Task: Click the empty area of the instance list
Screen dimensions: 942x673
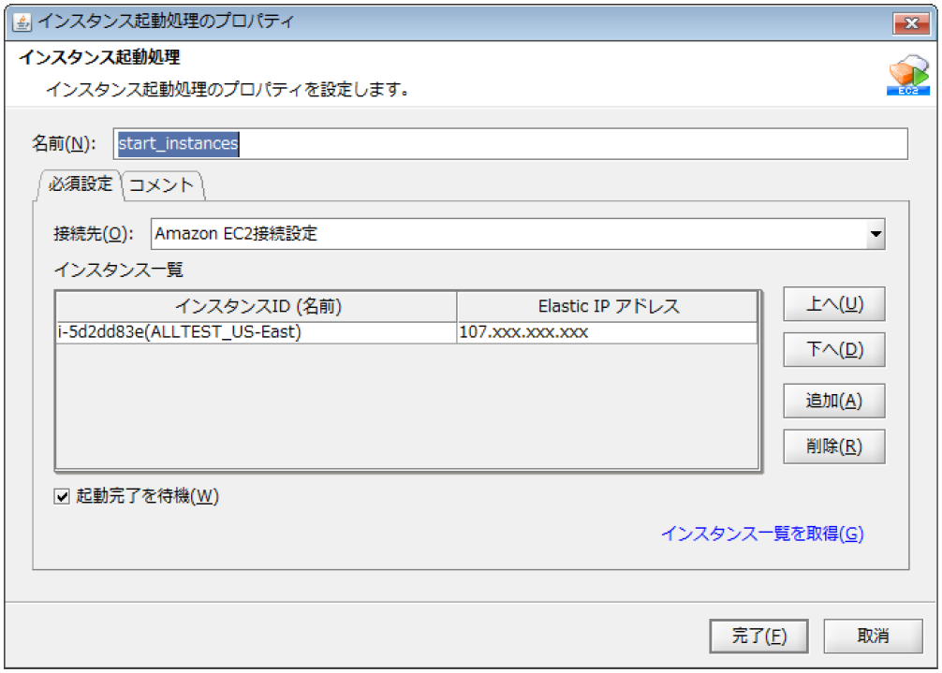Action: click(x=405, y=404)
